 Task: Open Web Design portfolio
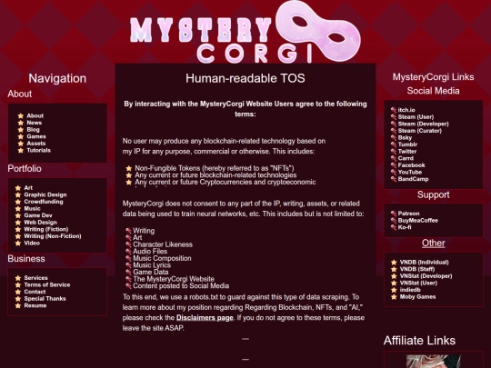coord(40,223)
